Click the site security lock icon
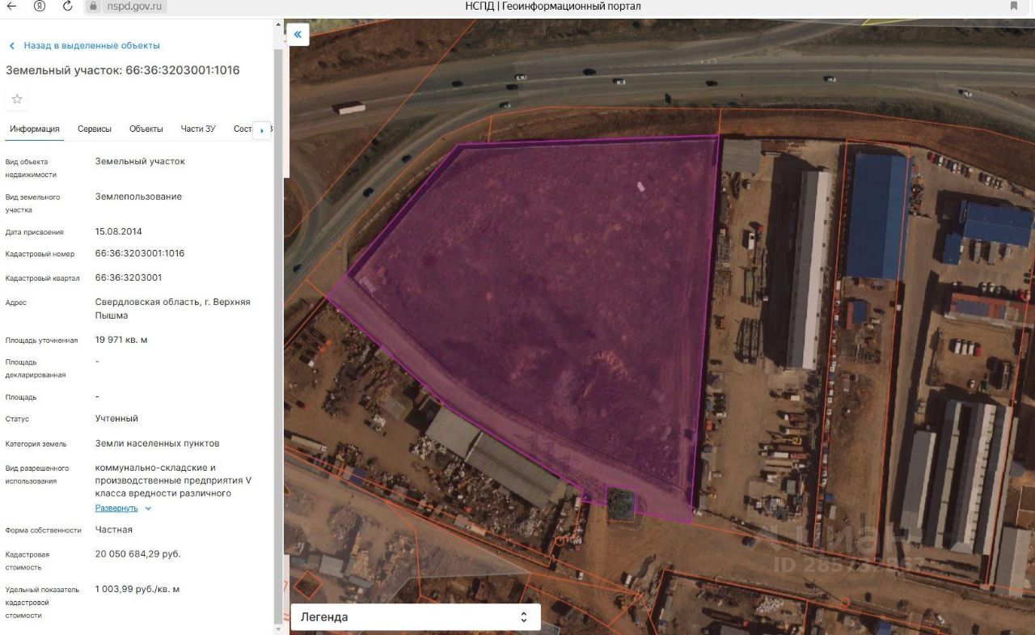The height and width of the screenshot is (635, 1035). [93, 6]
